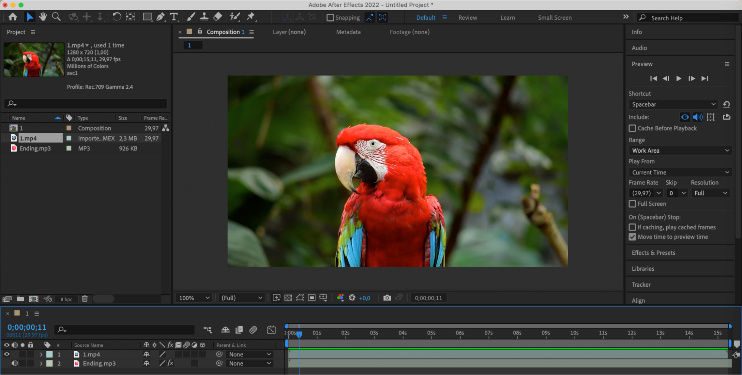Open the Effects & Presets panel
This screenshot has height=375, width=742.
click(653, 252)
